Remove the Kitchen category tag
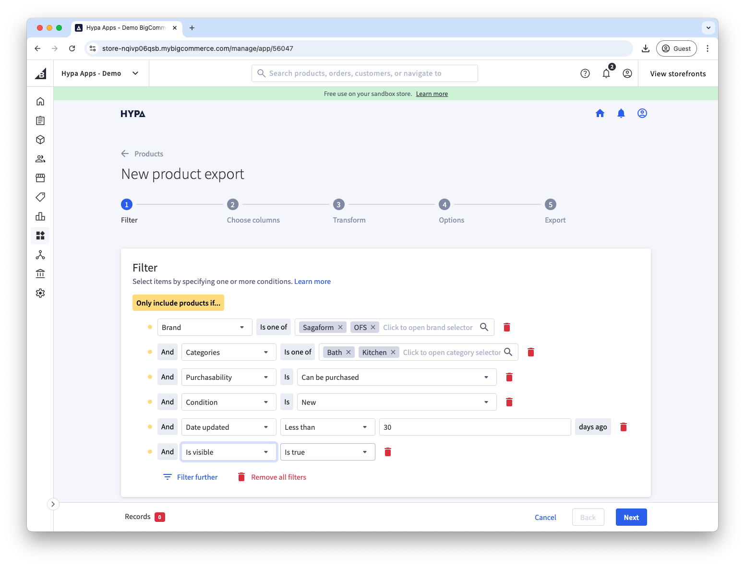Viewport: 745px width, 567px height. [x=393, y=352]
